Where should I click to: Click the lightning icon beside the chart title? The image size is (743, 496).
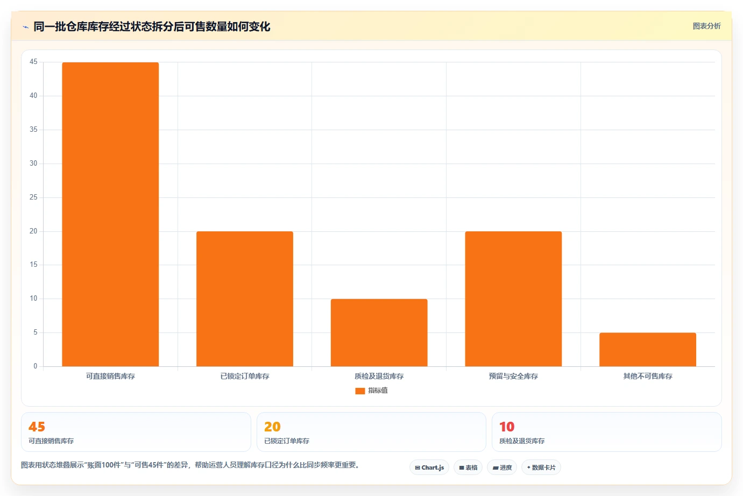tap(25, 27)
